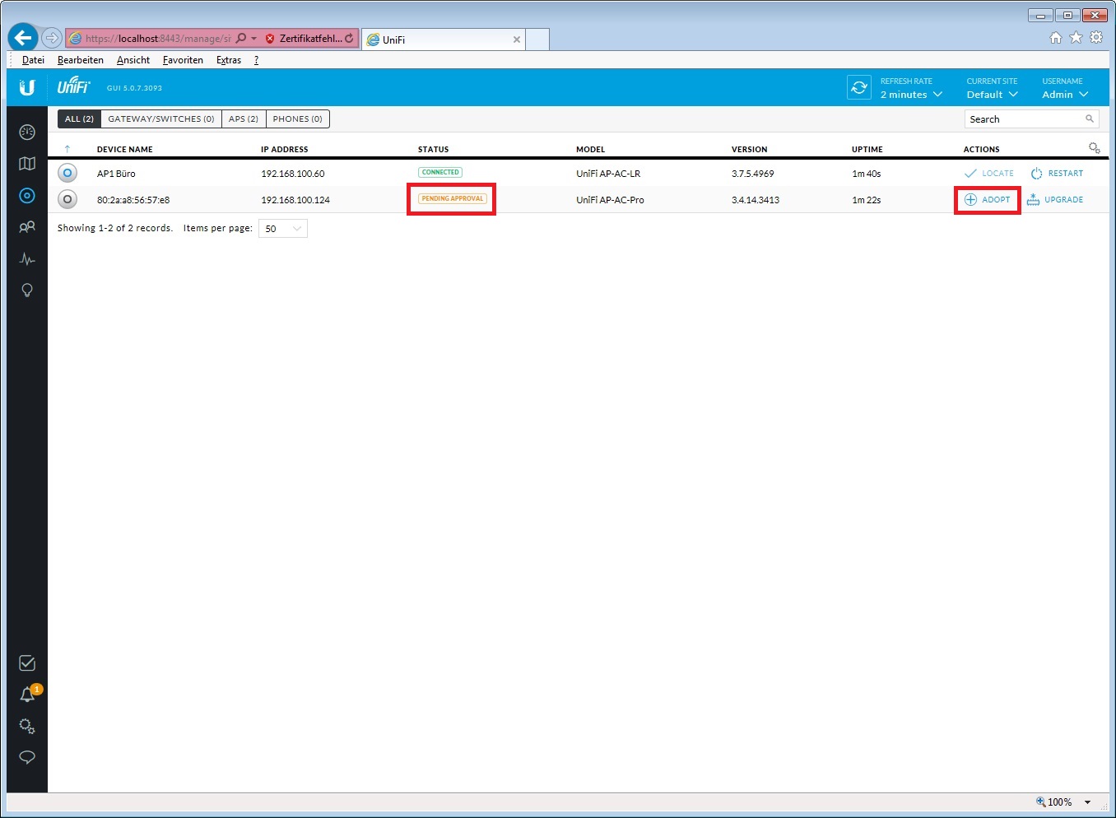The width and height of the screenshot is (1116, 818).
Task: Open the Events checkbox icon in sidebar
Action: click(x=27, y=663)
